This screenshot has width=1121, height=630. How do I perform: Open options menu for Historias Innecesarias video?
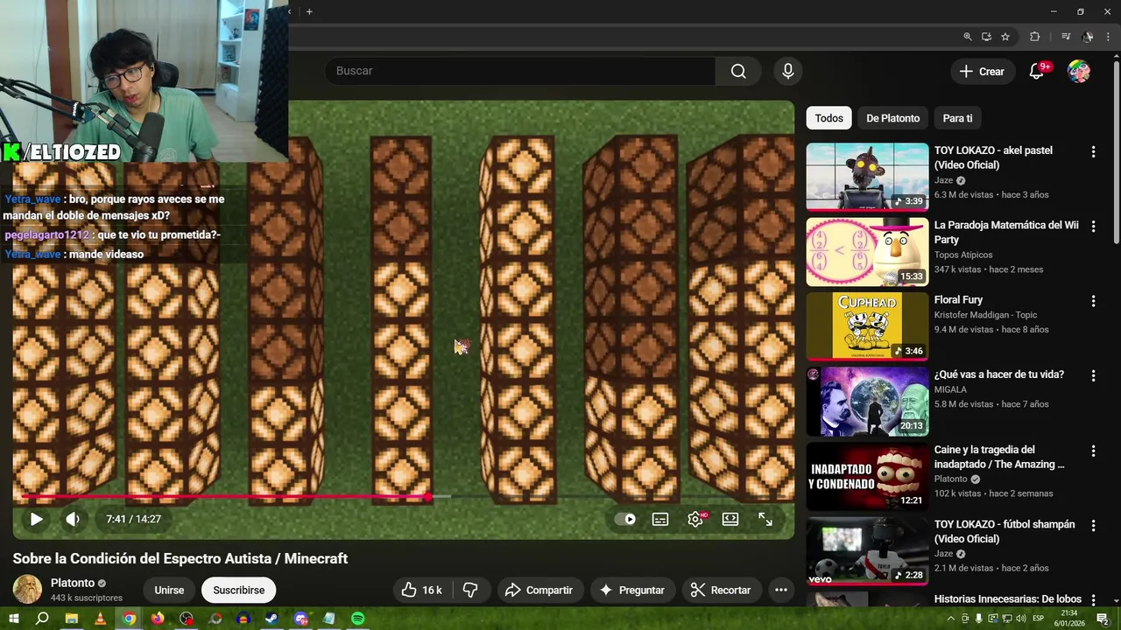pos(1093,601)
